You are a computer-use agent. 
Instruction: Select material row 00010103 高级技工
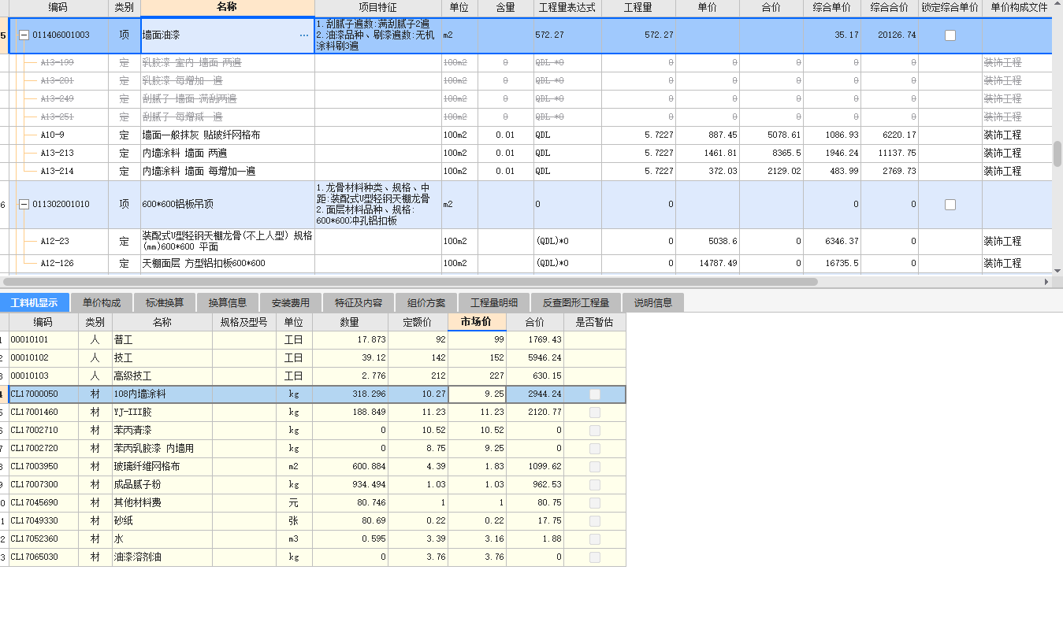click(x=313, y=376)
